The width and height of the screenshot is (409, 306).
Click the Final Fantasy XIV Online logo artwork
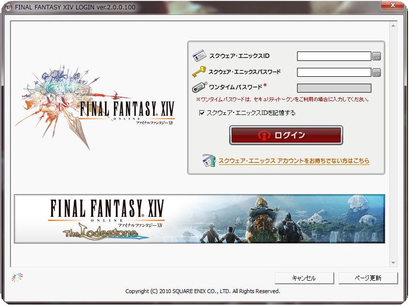(x=95, y=107)
